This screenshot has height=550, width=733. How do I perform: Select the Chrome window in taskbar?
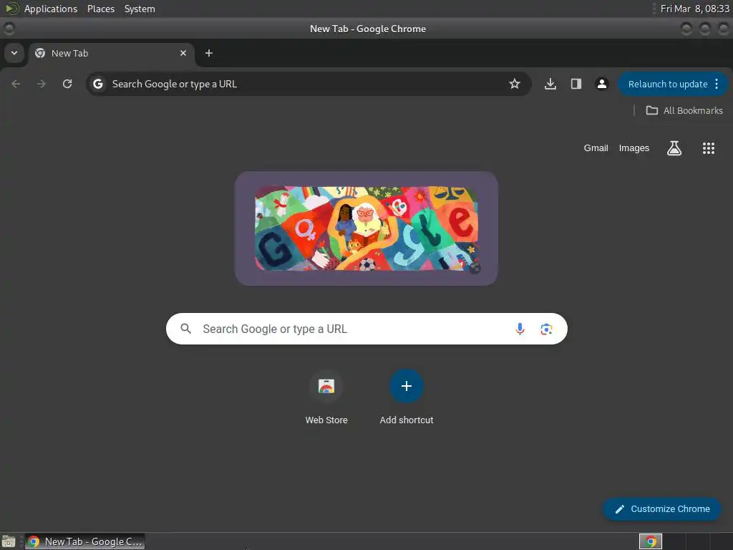pyautogui.click(x=84, y=541)
